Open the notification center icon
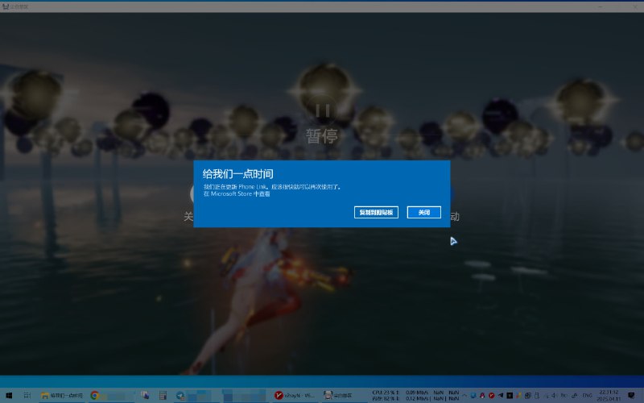 (x=631, y=395)
